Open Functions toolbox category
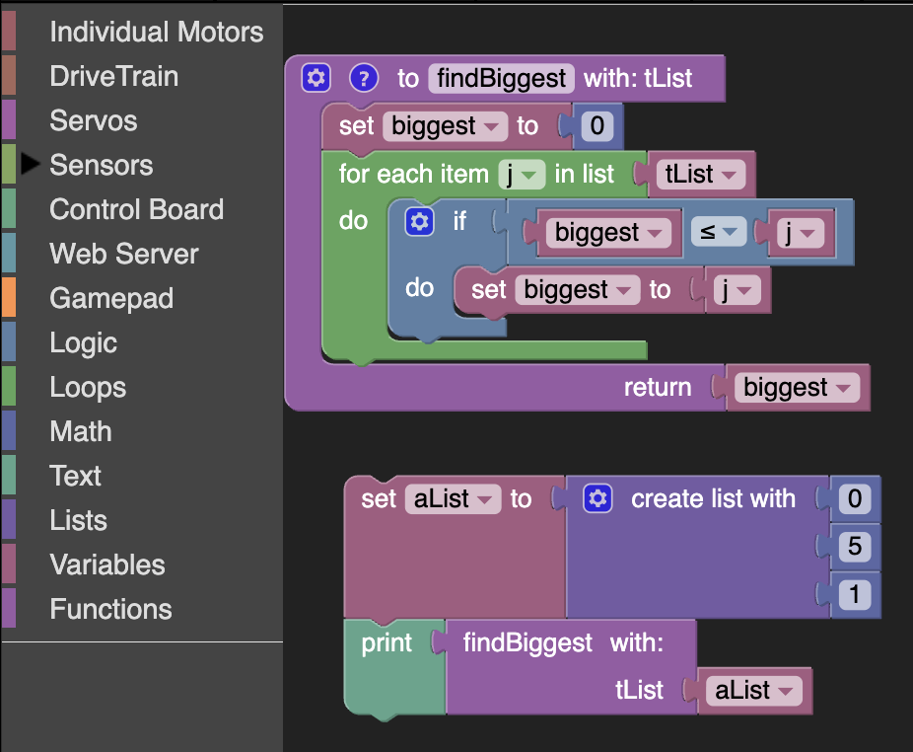Image resolution: width=913 pixels, height=752 pixels. [x=110, y=609]
